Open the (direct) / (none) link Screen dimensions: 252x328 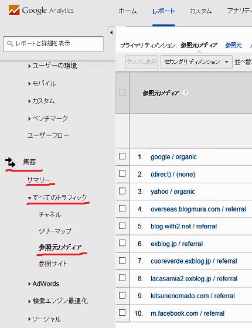click(173, 175)
